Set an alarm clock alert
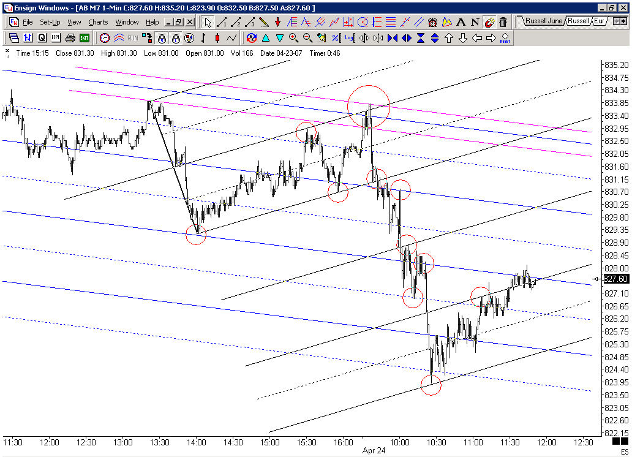This screenshot has height=457, width=632. pos(433,22)
